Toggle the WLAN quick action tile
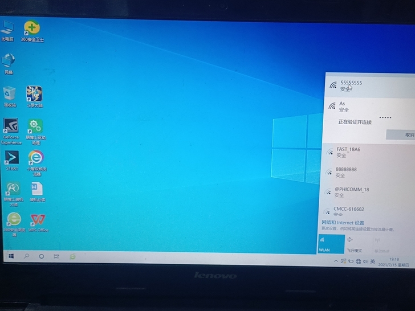 331,244
